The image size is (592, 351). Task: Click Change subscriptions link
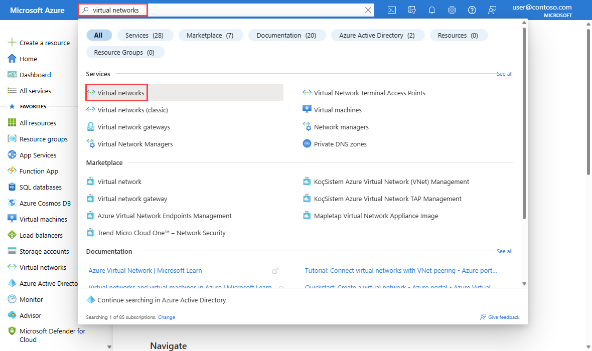(167, 317)
